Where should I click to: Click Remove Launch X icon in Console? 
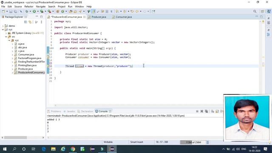tap(202, 111)
